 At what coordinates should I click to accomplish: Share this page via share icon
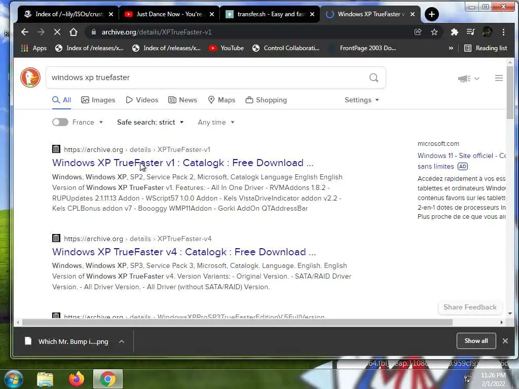coord(418,32)
